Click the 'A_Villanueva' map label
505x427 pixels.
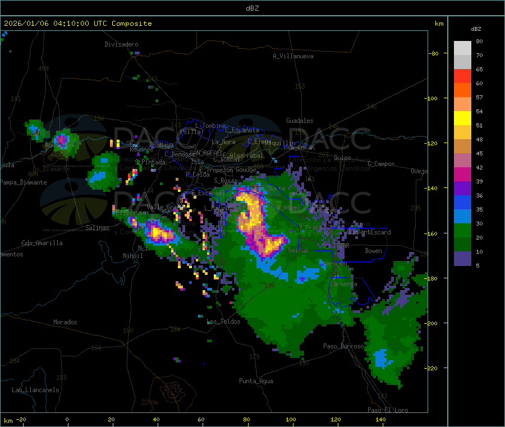(293, 56)
